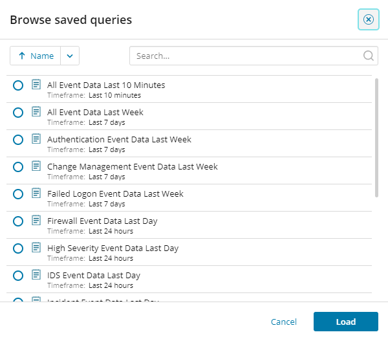Select High Severity Event Data Last Day radio
388x341 pixels.
[18, 248]
